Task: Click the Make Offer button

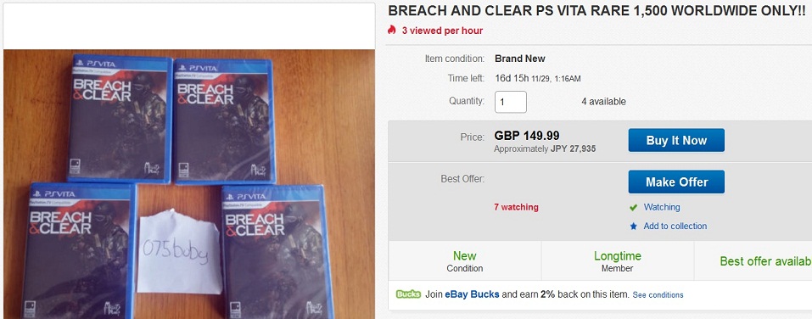Action: [x=676, y=182]
